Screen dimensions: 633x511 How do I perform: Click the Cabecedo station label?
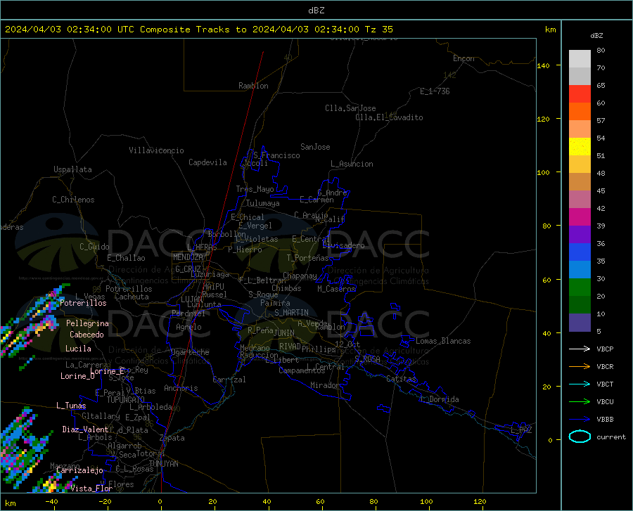click(x=87, y=335)
